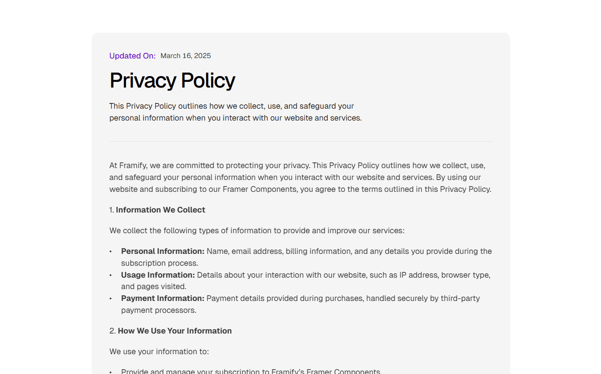Image resolution: width=601 pixels, height=374 pixels.
Task: Click the Information We Collect heading
Action: click(160, 210)
